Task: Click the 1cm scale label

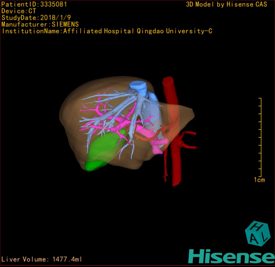Action: pos(259,180)
